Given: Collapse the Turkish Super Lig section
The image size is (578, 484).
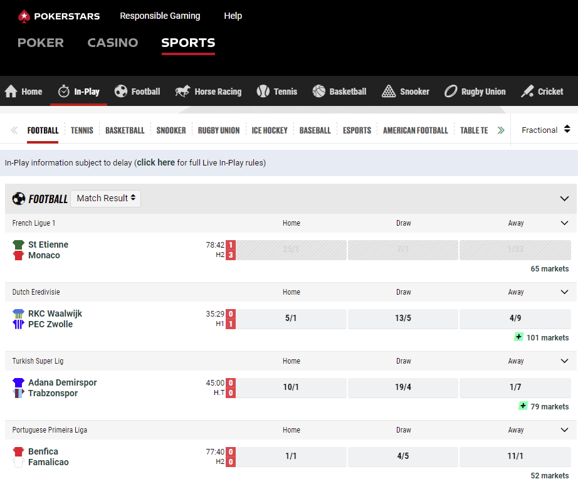Looking at the screenshot, I should (x=564, y=361).
